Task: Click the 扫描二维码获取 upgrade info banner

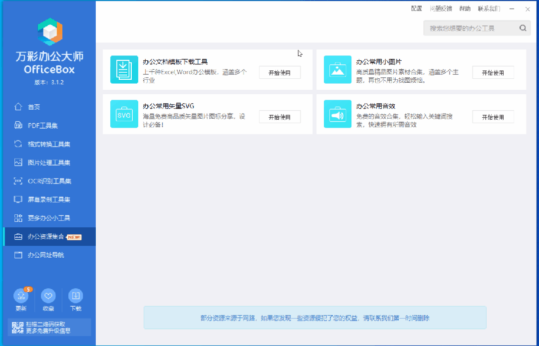Action: [x=49, y=328]
